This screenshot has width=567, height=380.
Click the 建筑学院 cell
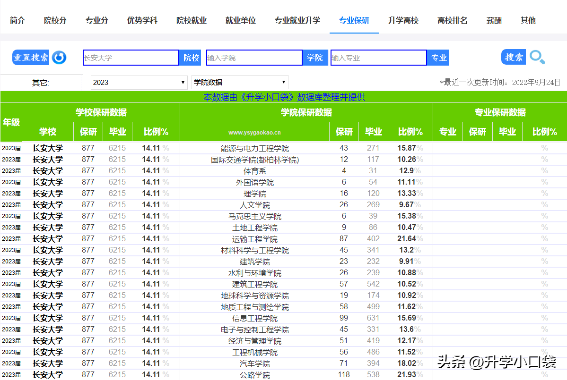254,261
